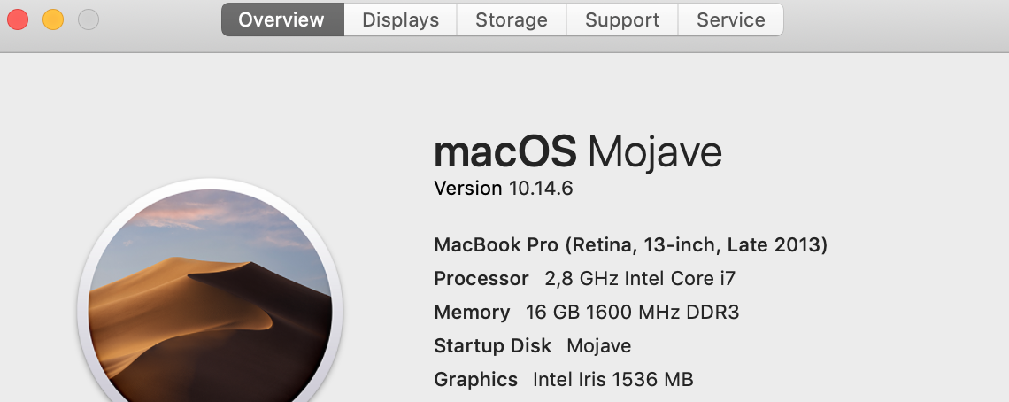Click the macOS Mojave heading
The height and width of the screenshot is (402, 1009).
577,153
